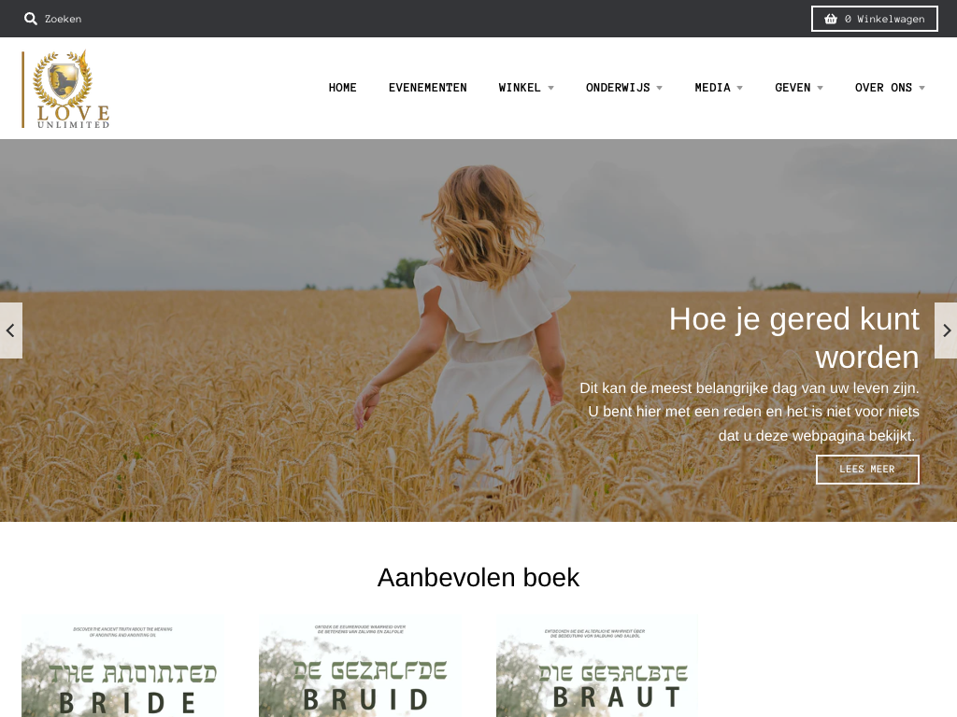The height and width of the screenshot is (717, 957).
Task: Click the 'Aanbevolen boek' heading
Action: coord(478,577)
